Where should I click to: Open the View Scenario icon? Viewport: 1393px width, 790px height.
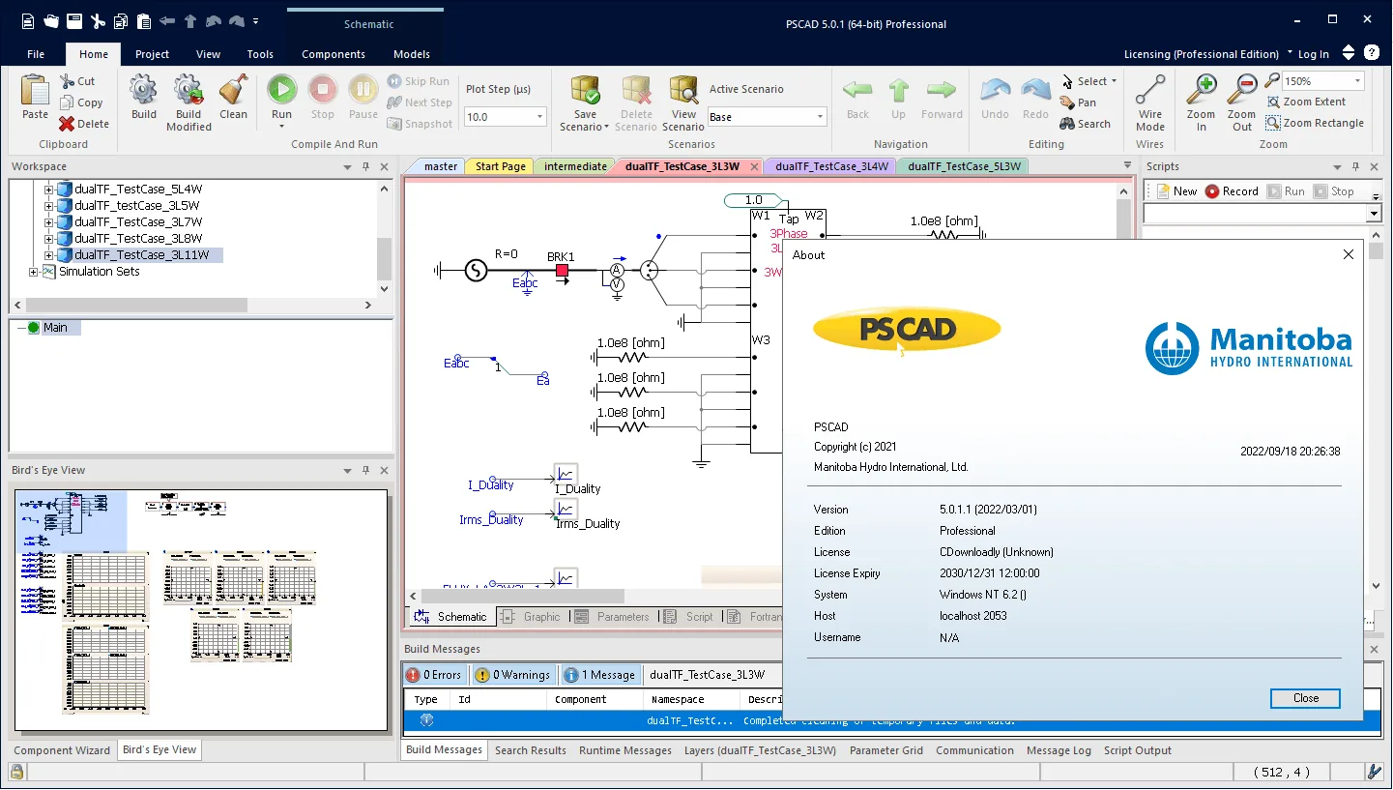683,90
